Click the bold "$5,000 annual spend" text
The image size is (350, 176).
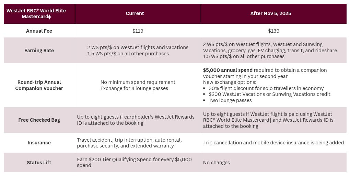point(227,70)
